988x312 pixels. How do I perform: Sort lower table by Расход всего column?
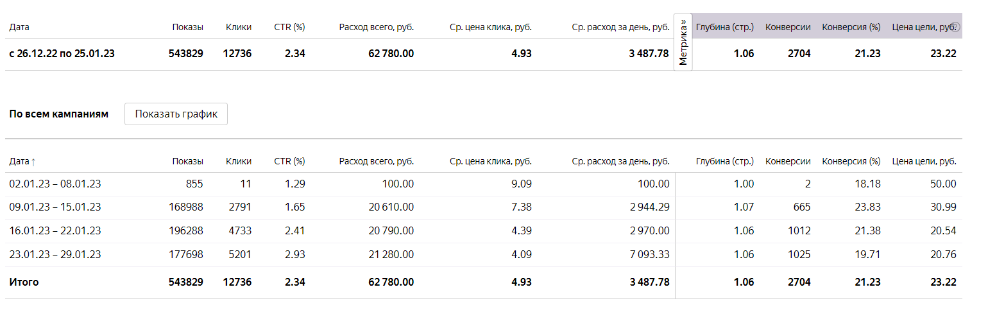377,161
